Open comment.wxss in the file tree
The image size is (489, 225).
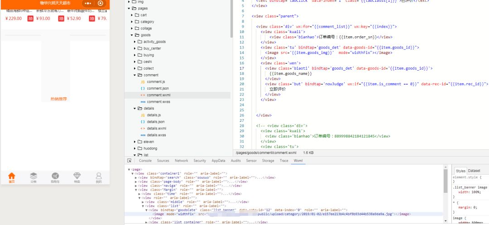158,102
